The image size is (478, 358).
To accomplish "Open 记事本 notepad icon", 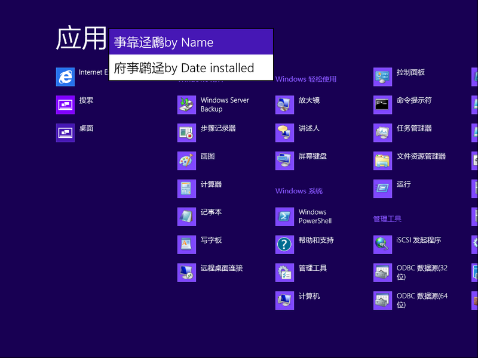I will tap(186, 217).
